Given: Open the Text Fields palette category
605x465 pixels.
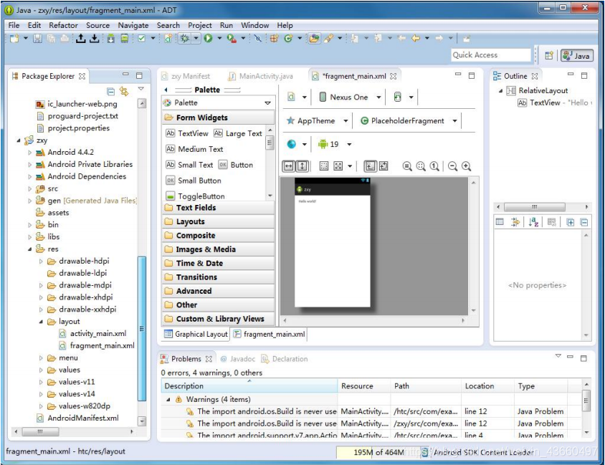Looking at the screenshot, I should (218, 208).
